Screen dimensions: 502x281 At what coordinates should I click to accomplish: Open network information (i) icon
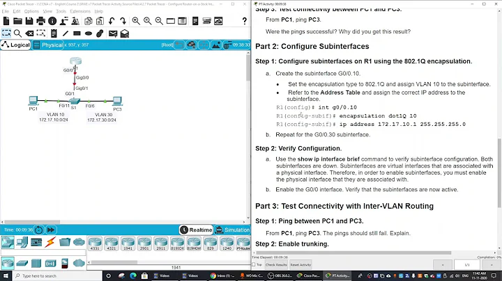(52, 21)
